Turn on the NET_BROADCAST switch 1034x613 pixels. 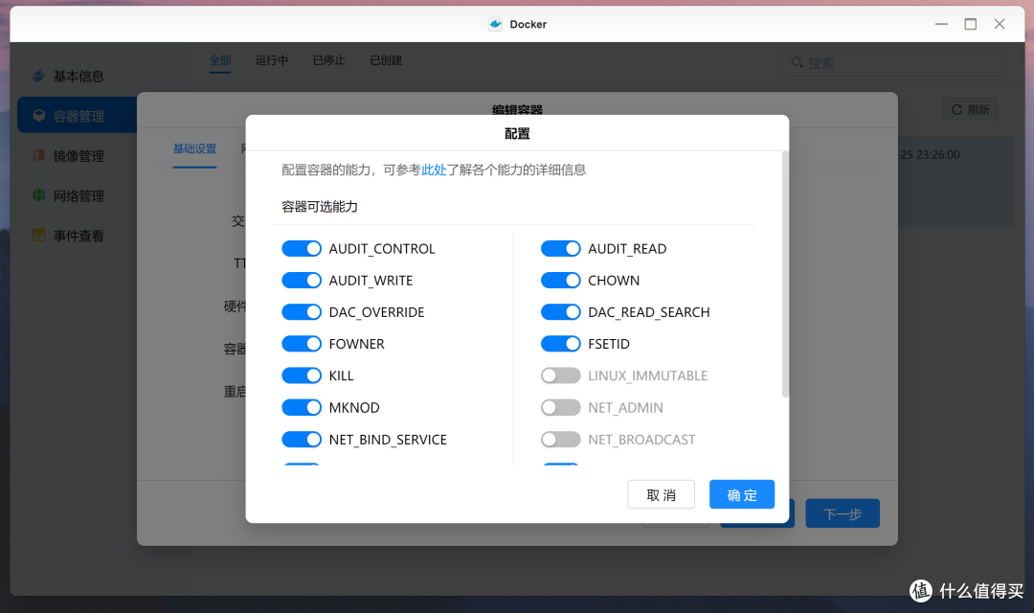560,440
